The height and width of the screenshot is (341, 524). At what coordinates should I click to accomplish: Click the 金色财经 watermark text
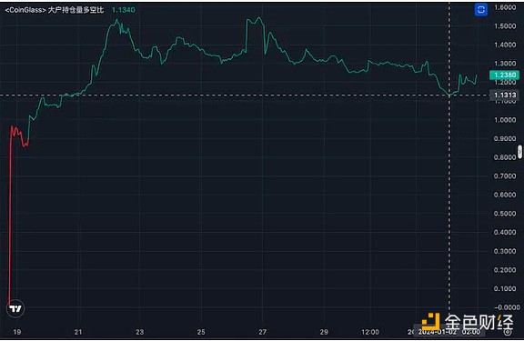[479, 322]
